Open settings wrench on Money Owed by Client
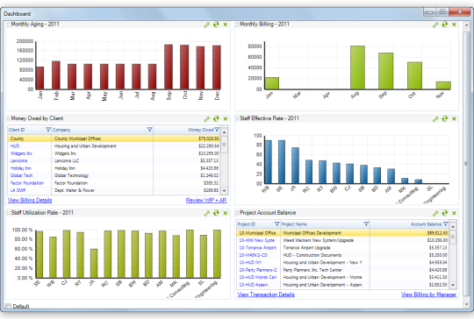474x319 pixels. (x=207, y=119)
